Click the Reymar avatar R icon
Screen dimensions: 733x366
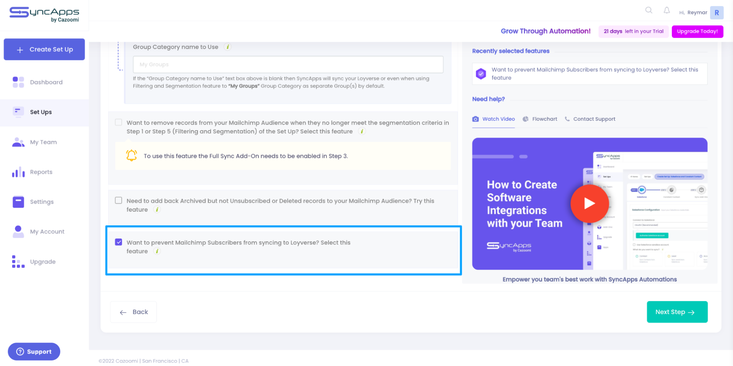click(x=716, y=12)
